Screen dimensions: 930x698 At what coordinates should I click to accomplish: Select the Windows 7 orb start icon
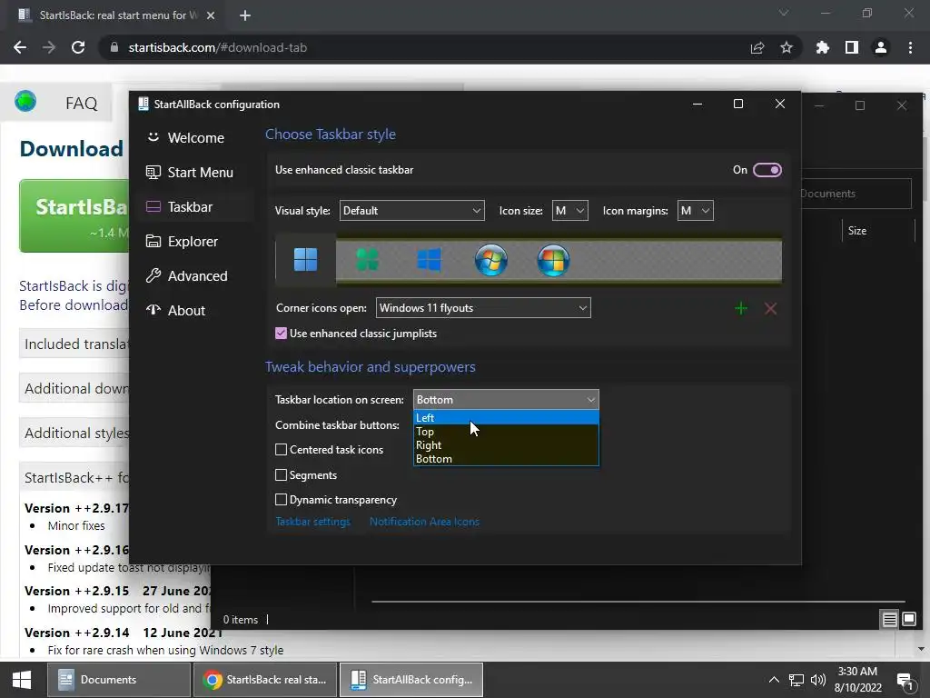[491, 259]
